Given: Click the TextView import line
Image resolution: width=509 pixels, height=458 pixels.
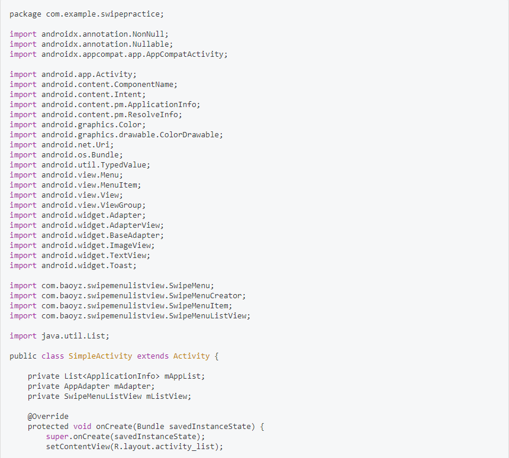Looking at the screenshot, I should [80, 256].
